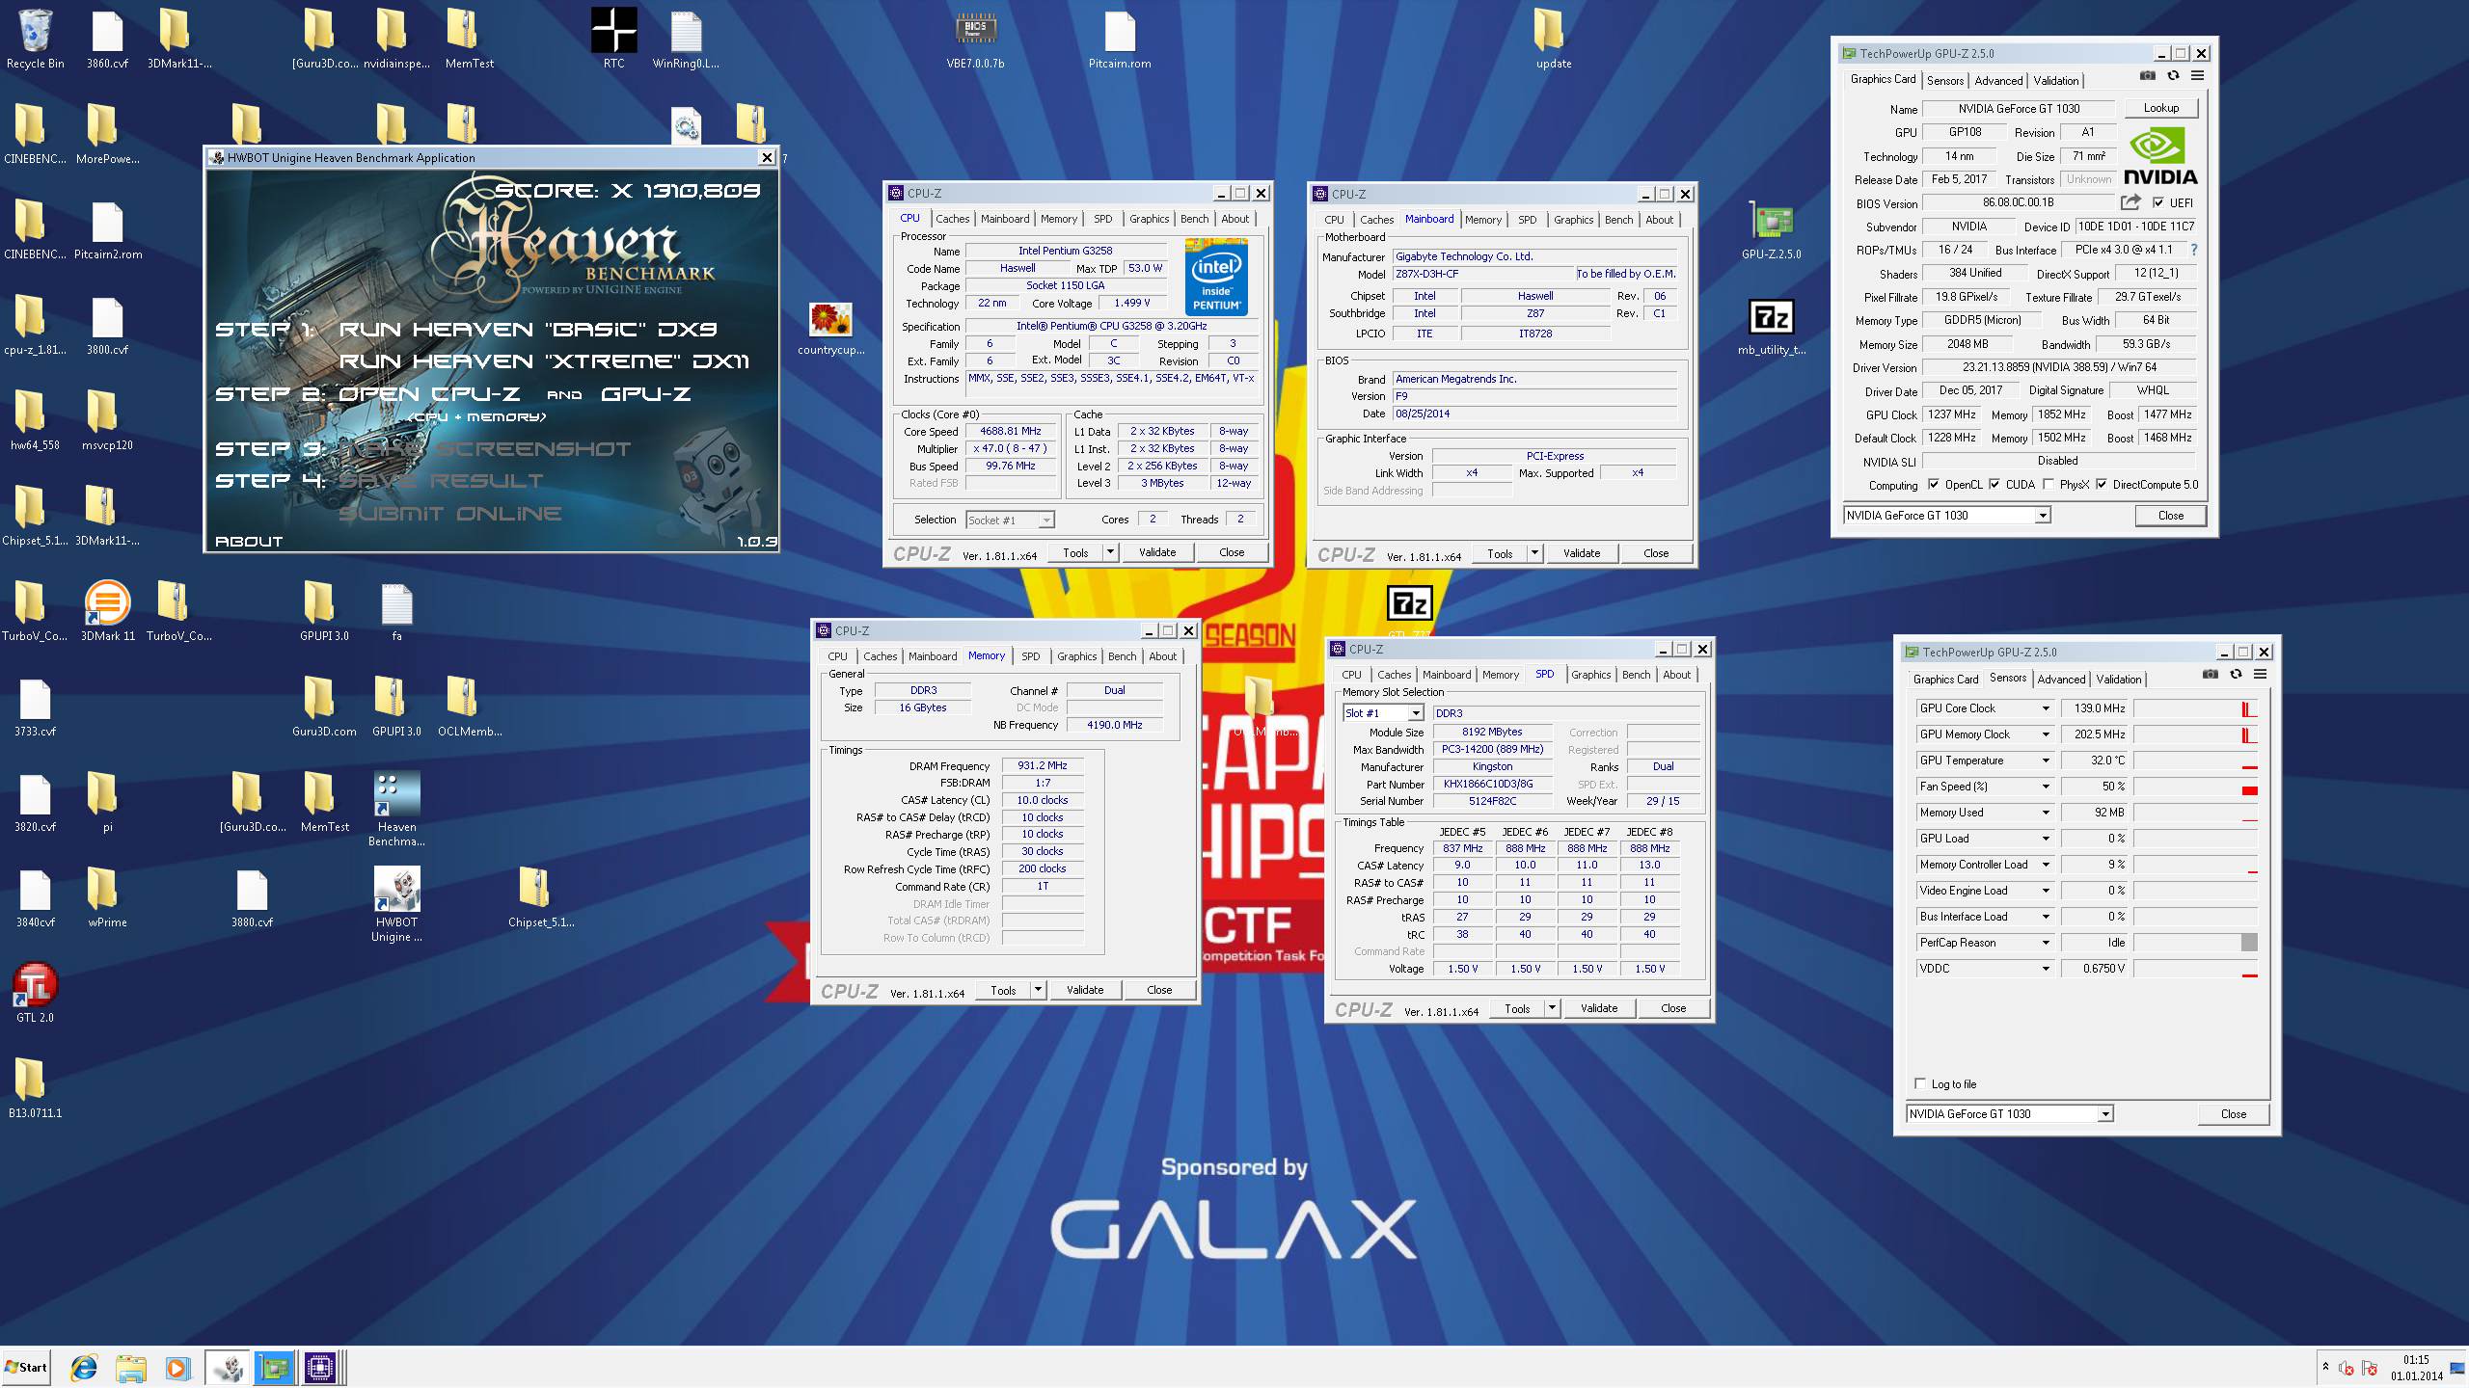Toggle the UEFI checkbox in GPU-Z

(x=2158, y=202)
